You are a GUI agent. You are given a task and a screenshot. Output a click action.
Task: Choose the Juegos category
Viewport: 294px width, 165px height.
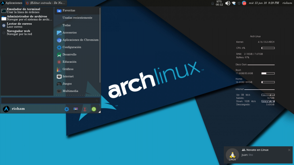point(77,84)
